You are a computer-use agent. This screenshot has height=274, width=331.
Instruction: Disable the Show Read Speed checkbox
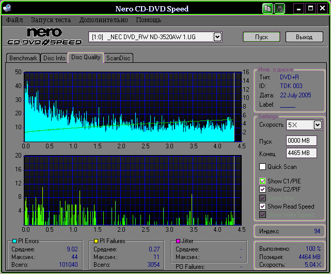pos(263,207)
